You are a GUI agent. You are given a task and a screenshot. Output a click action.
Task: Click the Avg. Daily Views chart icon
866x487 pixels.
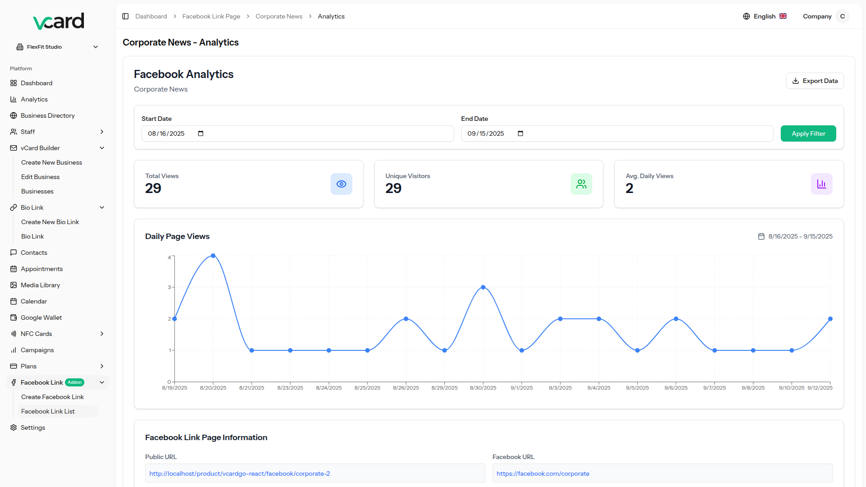(x=822, y=184)
